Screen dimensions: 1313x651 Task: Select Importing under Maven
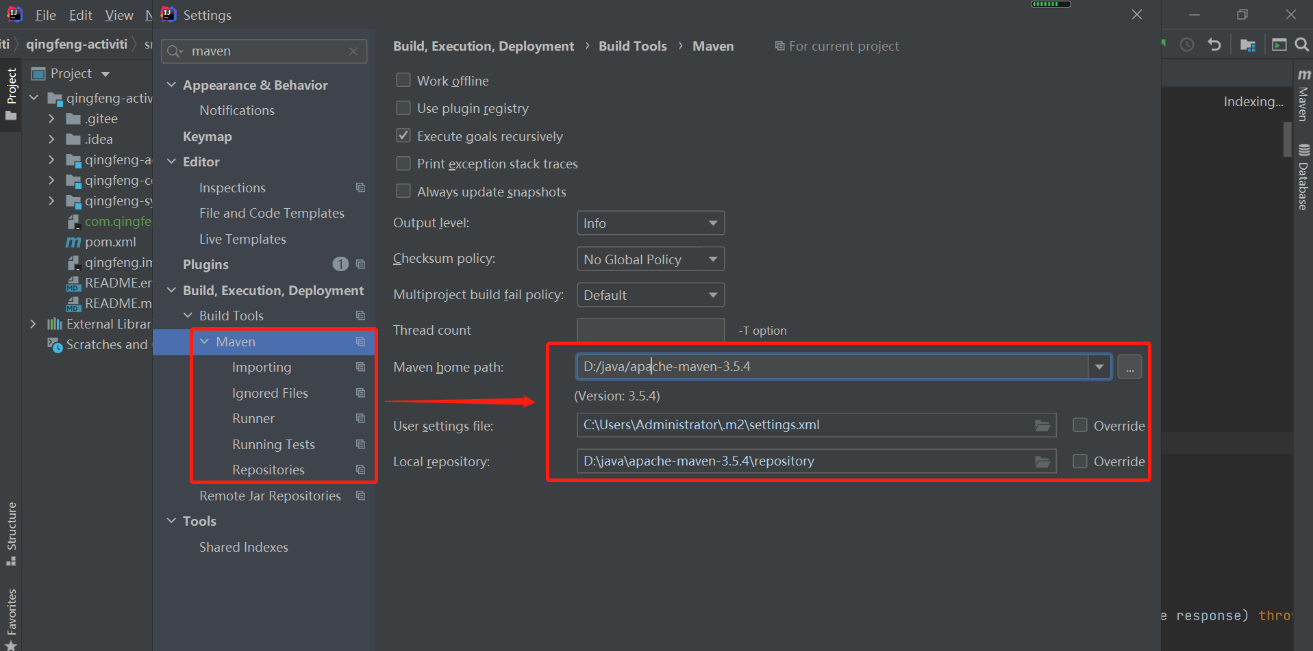tap(262, 368)
